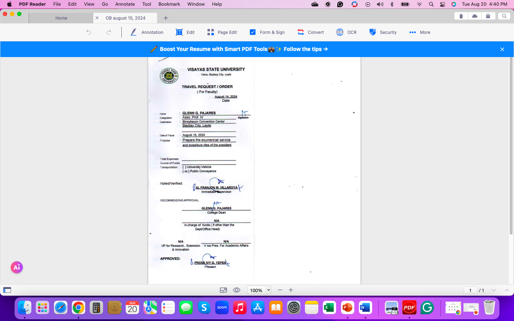Expand the More tools menu
Image resolution: width=514 pixels, height=321 pixels.
coord(420,32)
